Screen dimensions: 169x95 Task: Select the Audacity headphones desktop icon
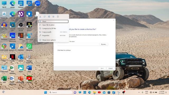coord(4,26)
